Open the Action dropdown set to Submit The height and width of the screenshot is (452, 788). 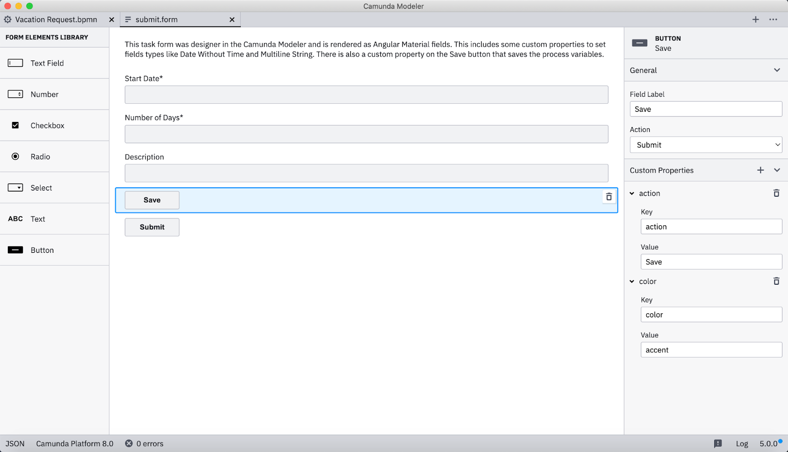[706, 145]
